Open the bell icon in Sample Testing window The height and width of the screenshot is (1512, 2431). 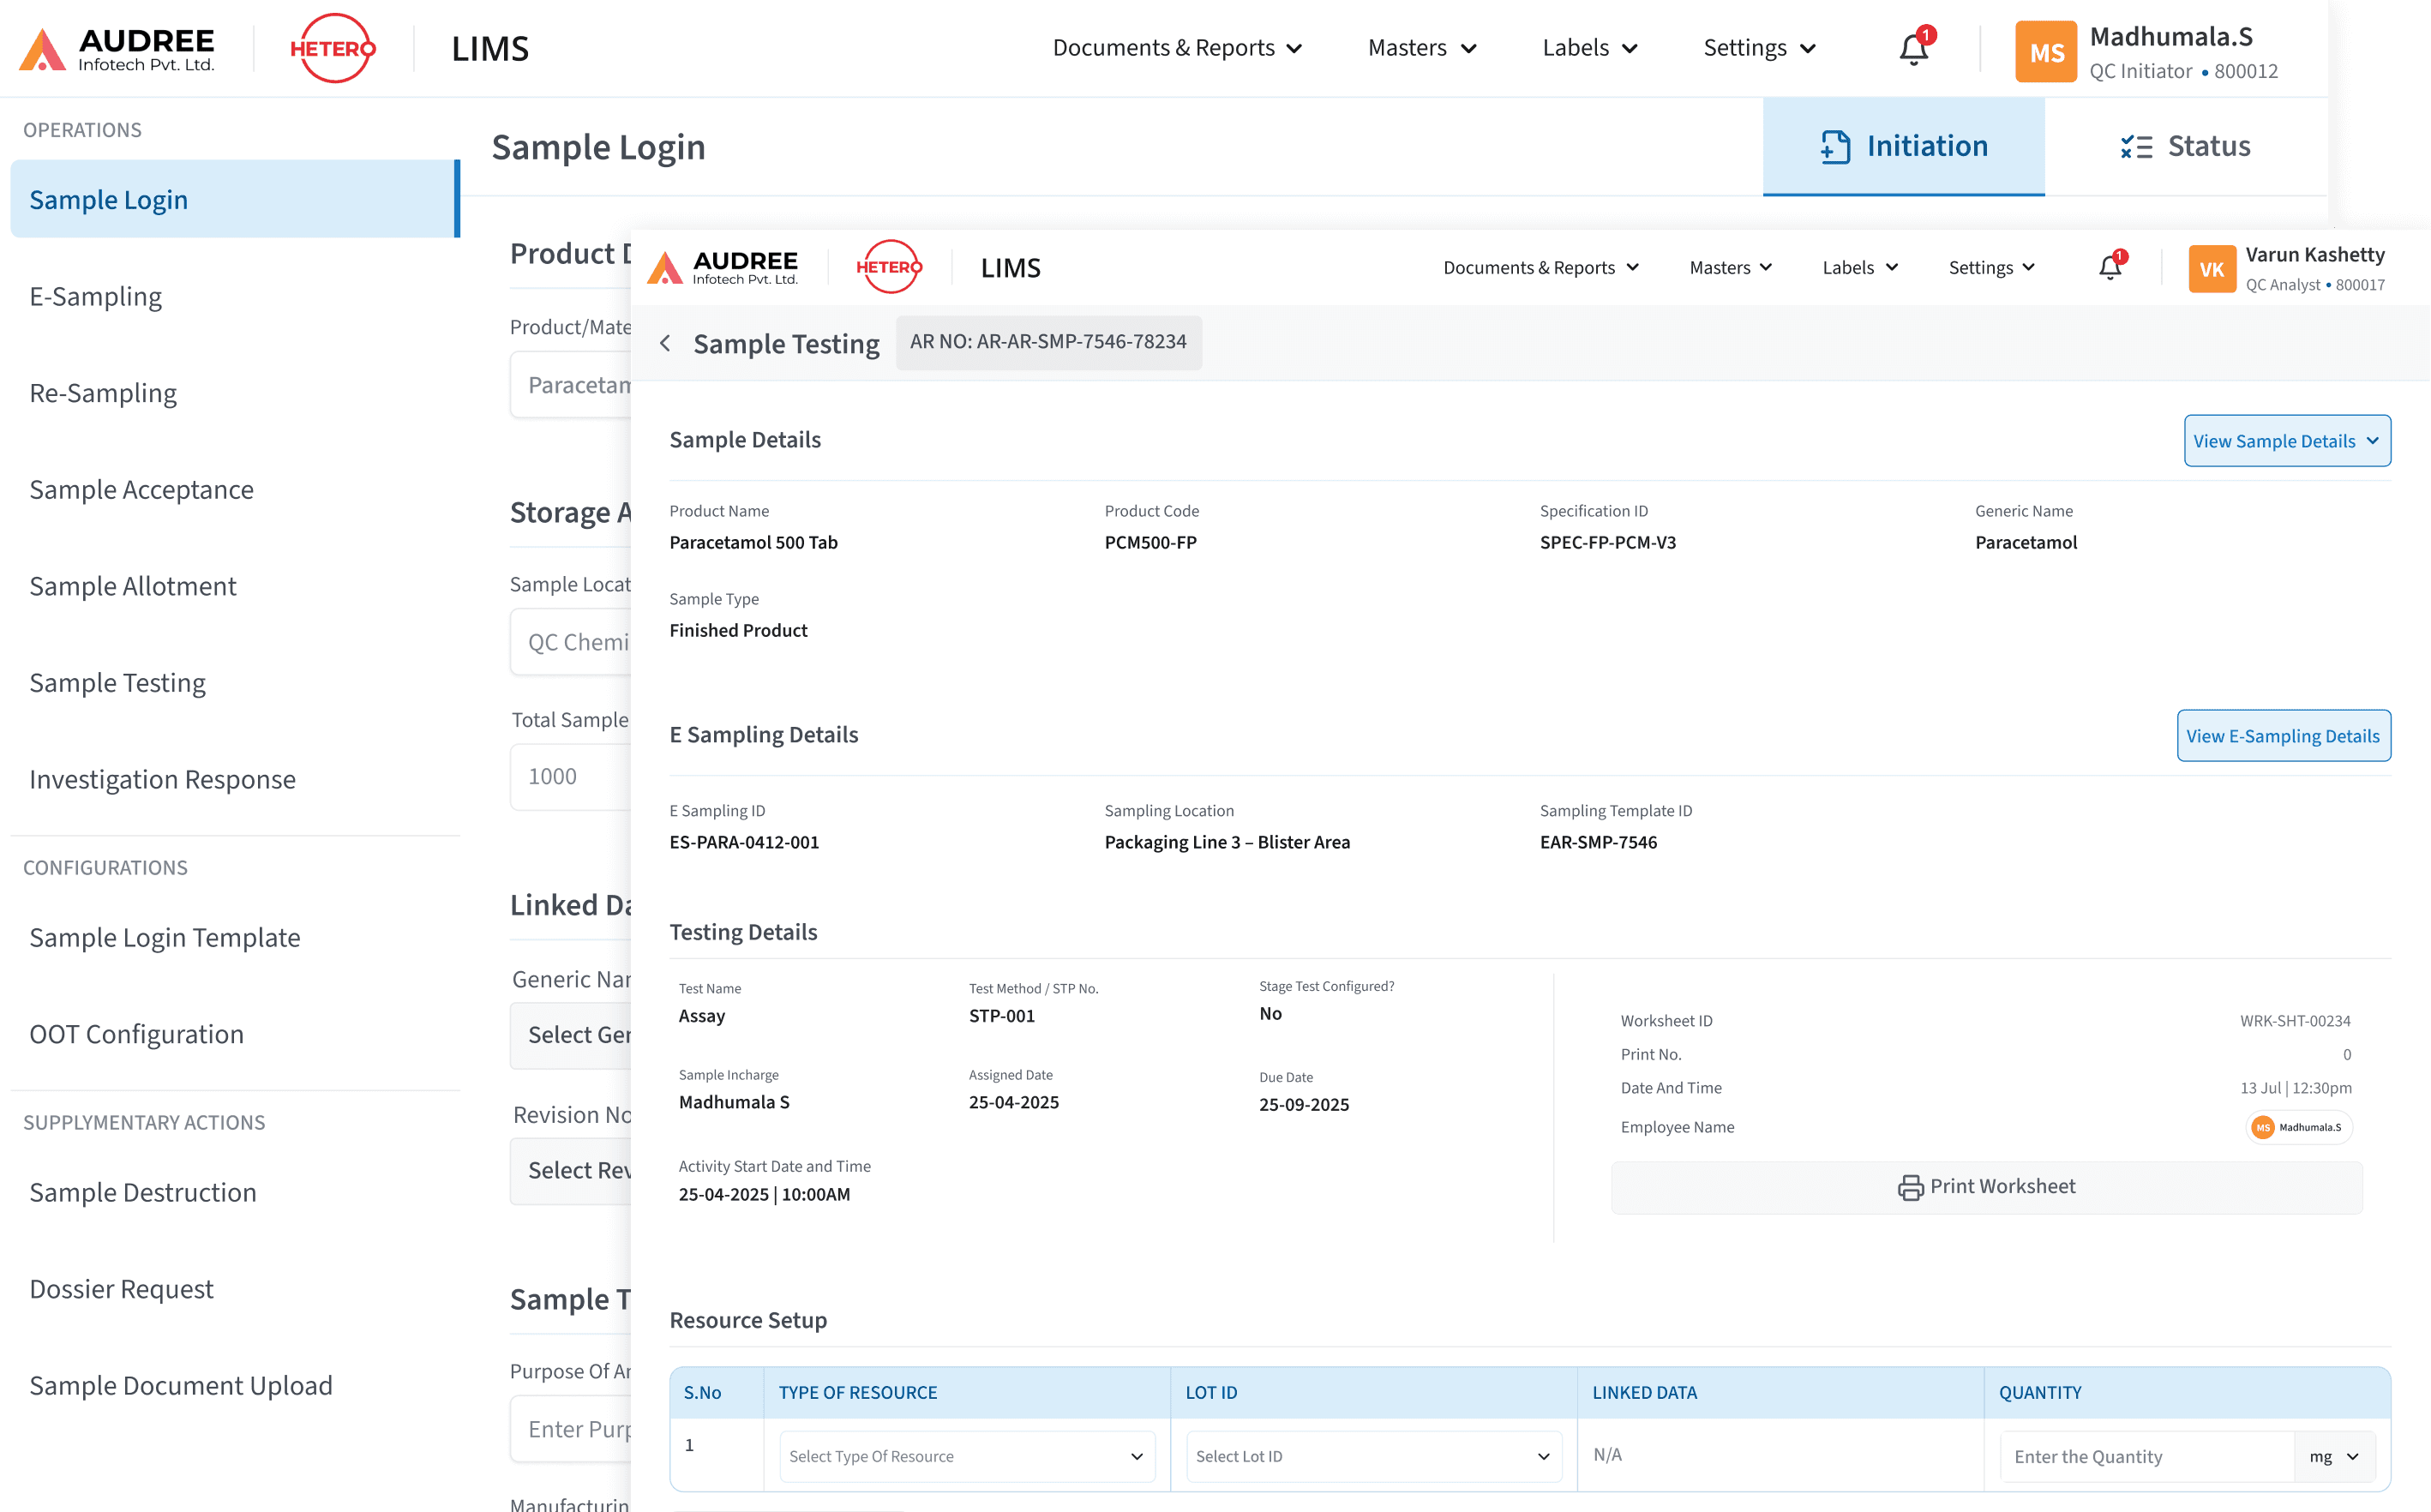point(2110,266)
